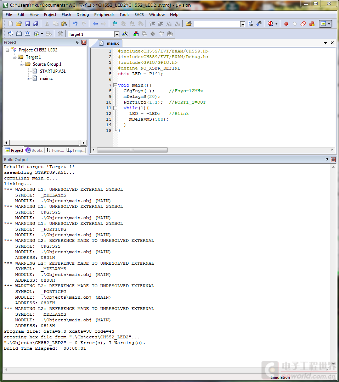
Task: Switch to the Books tab
Action: (x=34, y=150)
